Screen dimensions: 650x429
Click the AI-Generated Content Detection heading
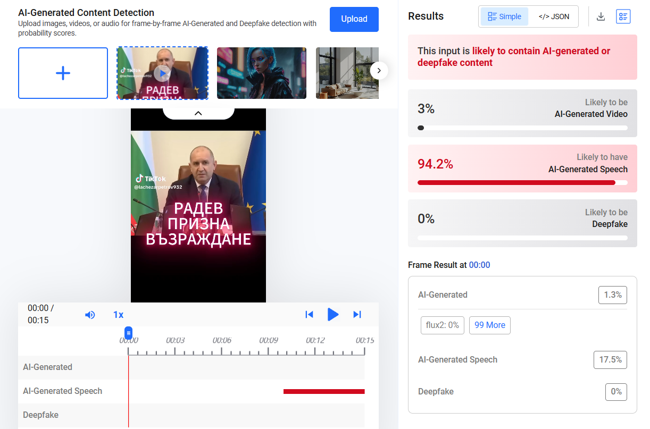(x=86, y=13)
